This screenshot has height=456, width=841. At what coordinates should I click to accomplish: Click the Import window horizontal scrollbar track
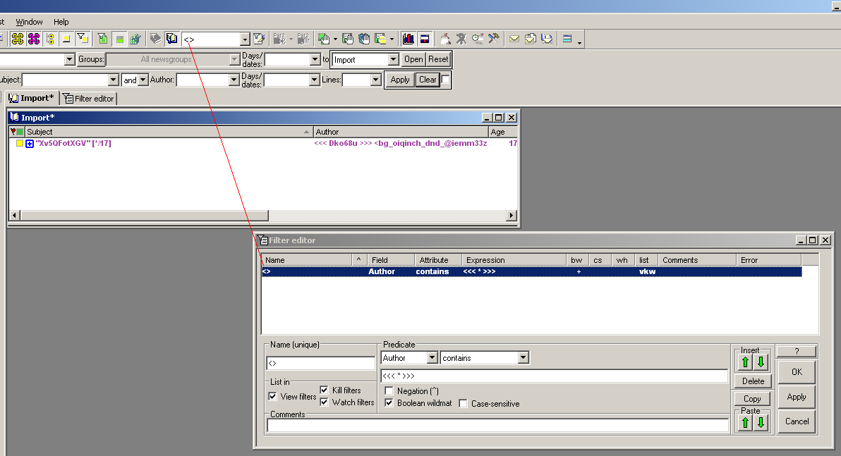(261, 215)
